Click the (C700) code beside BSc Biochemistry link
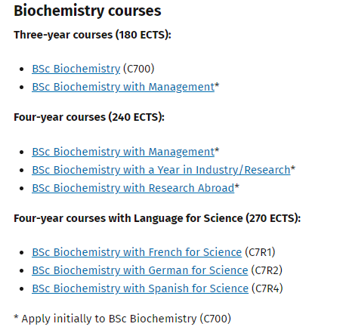Viewport: 346px width, 336px height. [x=139, y=69]
